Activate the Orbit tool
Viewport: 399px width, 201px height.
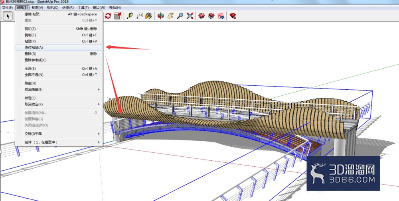160,16
